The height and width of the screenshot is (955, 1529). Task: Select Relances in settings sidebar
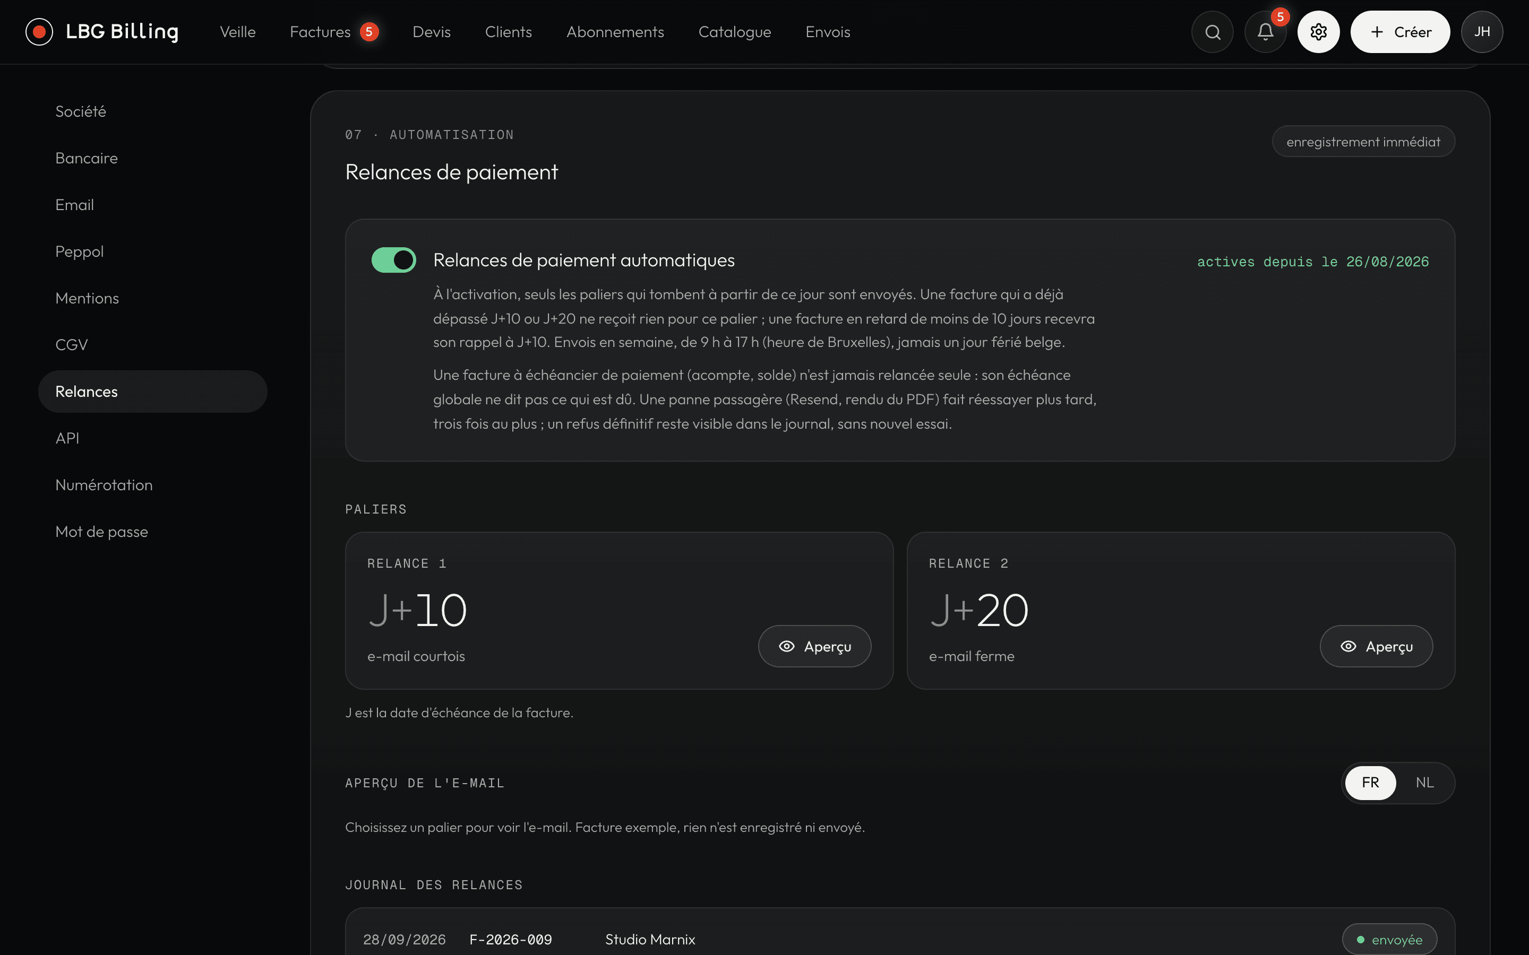point(152,392)
